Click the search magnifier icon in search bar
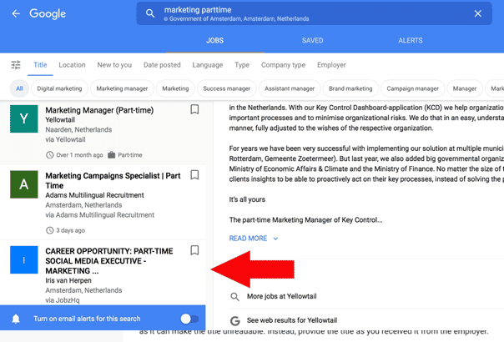 point(150,13)
